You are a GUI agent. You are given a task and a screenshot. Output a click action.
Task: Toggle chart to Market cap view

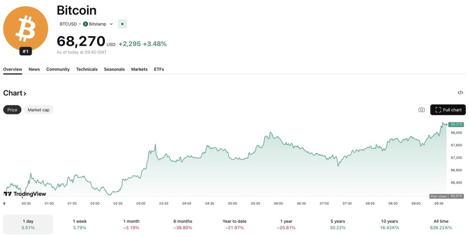(38, 110)
